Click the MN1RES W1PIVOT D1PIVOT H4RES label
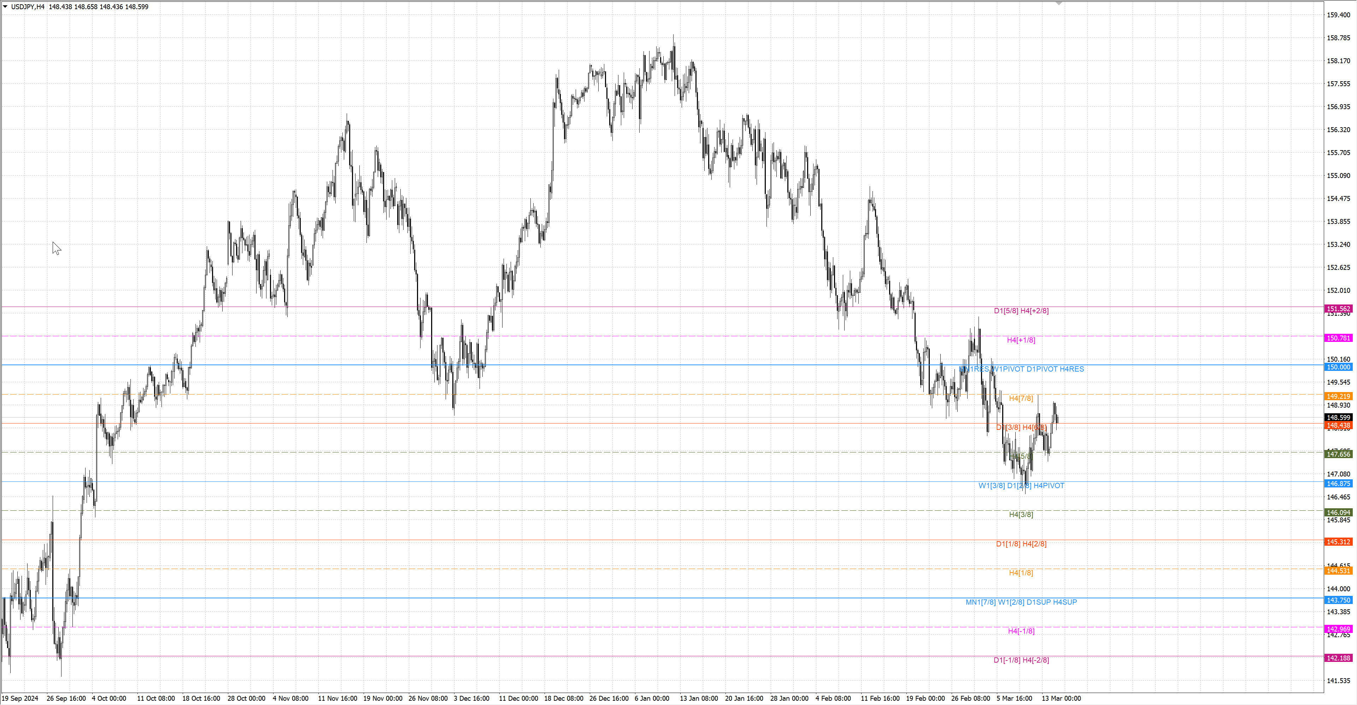This screenshot has height=705, width=1357. (x=1021, y=369)
